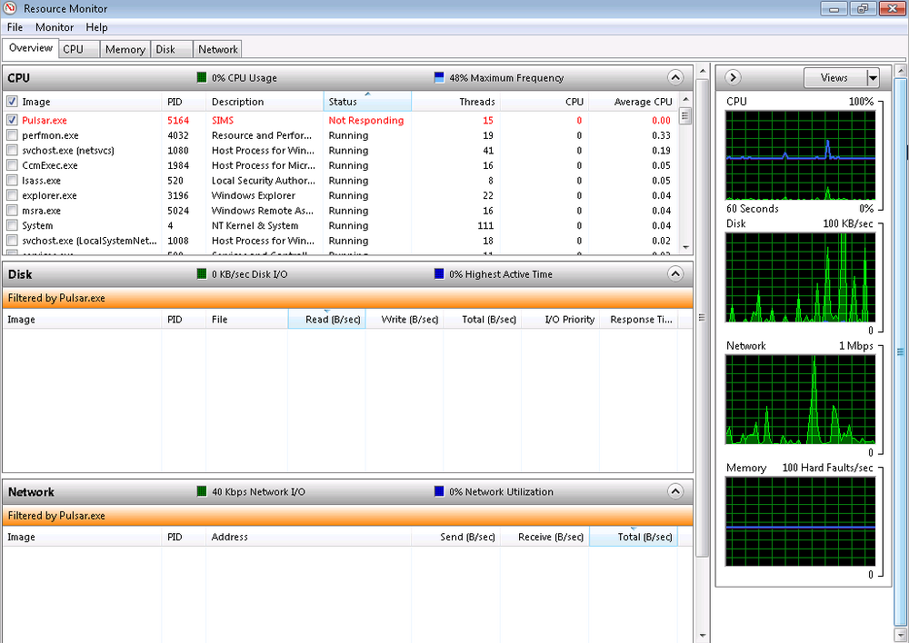Click Filtered by Pulsar.exe bar in Disk
The height and width of the screenshot is (643, 909).
point(348,298)
